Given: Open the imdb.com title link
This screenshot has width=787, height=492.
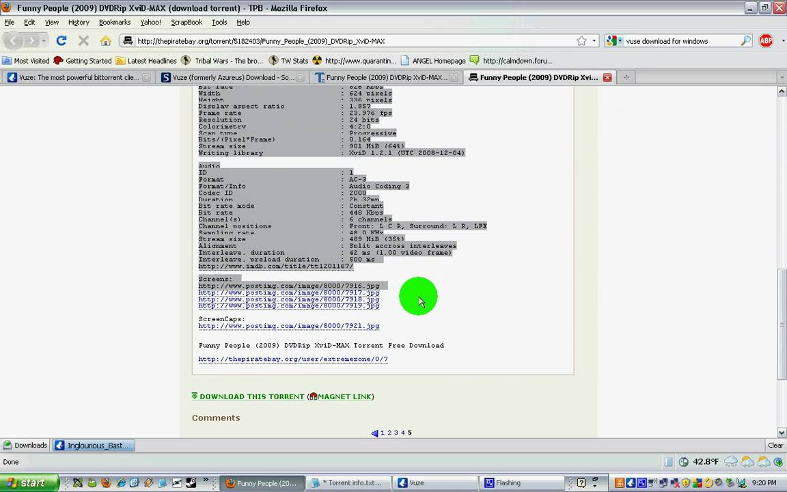Looking at the screenshot, I should pyautogui.click(x=276, y=266).
